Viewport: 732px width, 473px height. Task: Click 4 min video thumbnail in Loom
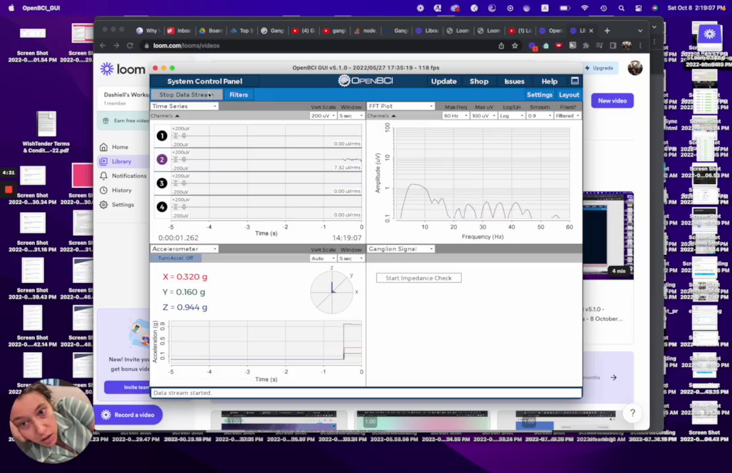coord(608,235)
